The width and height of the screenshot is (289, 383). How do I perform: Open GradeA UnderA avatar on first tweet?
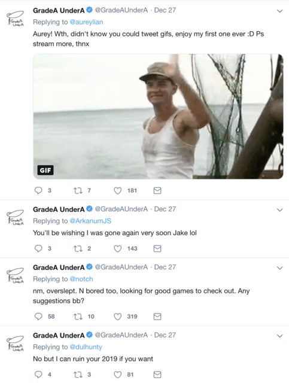(15, 19)
